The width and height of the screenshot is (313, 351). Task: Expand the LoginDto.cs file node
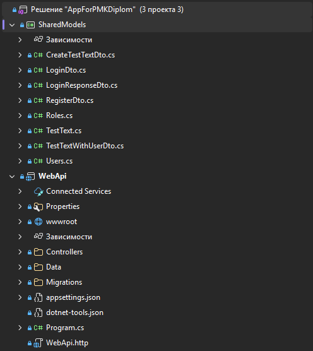click(20, 70)
